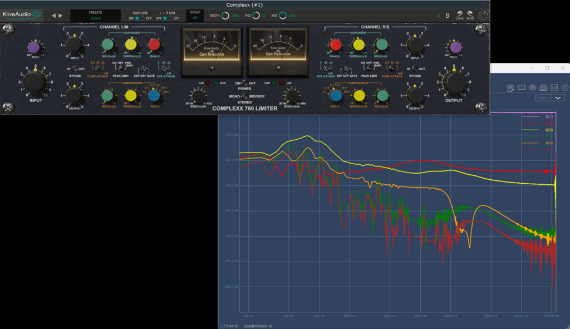This screenshot has width=570, height=329.
Task: Toggle the Power On/Off switch
Action: [245, 84]
